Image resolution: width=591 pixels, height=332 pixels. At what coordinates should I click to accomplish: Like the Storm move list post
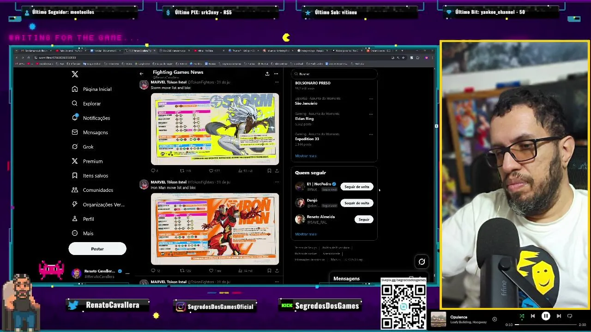pos(211,171)
